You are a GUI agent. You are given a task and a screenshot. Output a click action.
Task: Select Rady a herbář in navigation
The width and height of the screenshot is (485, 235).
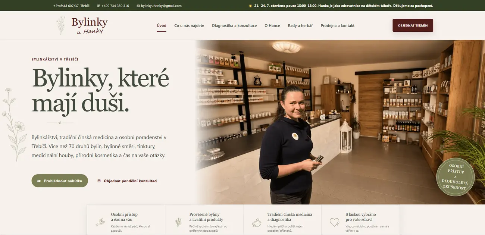(300, 26)
